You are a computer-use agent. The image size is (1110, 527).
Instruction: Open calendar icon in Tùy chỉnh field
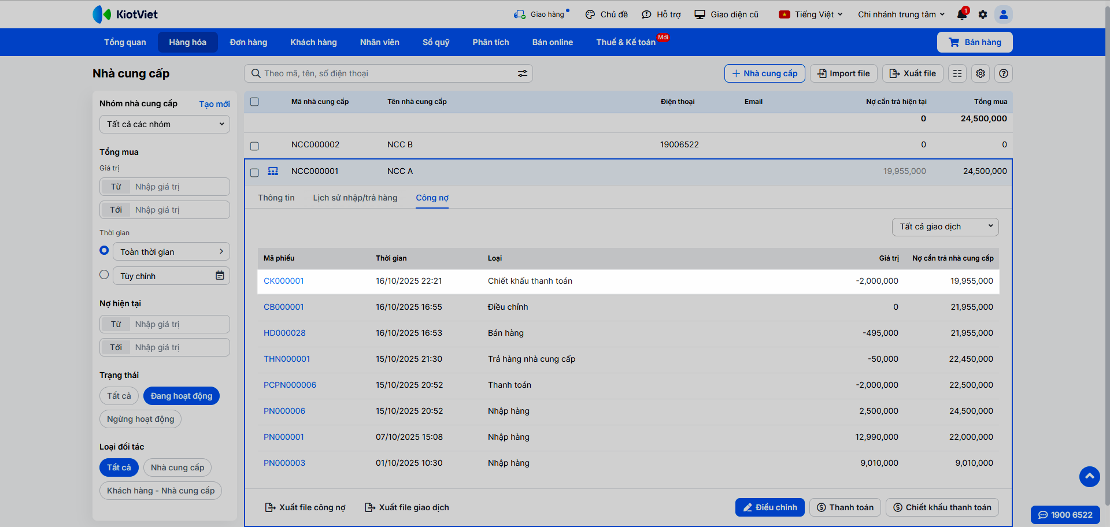tap(220, 276)
